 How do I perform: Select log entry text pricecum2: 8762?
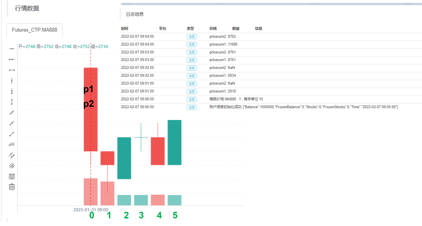click(223, 37)
